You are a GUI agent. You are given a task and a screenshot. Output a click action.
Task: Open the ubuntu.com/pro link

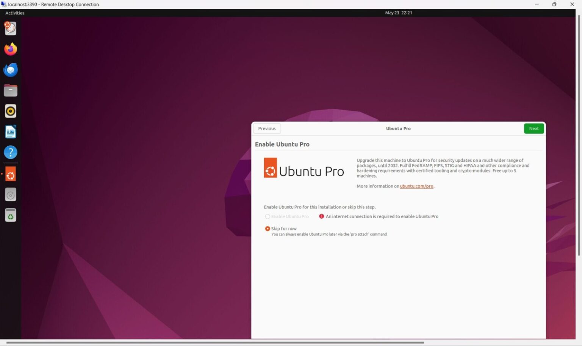pos(416,186)
